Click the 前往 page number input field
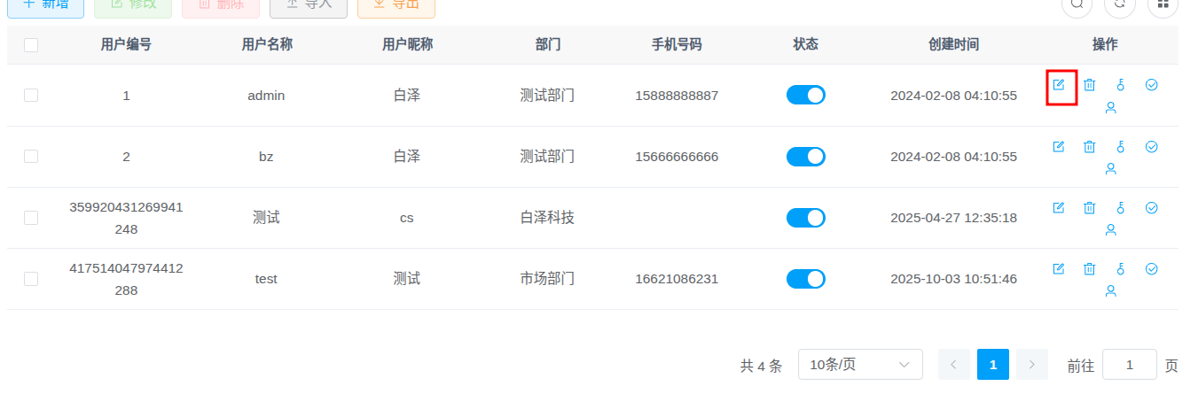 (1129, 365)
